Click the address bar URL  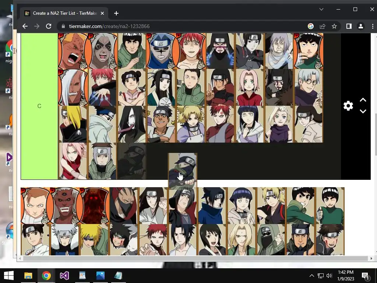coord(109,26)
